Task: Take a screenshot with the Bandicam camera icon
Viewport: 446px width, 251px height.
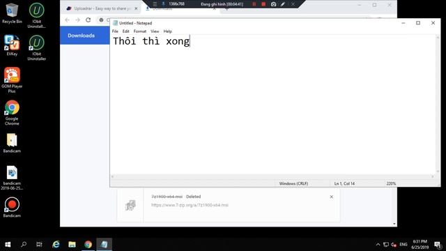Action: [x=273, y=4]
